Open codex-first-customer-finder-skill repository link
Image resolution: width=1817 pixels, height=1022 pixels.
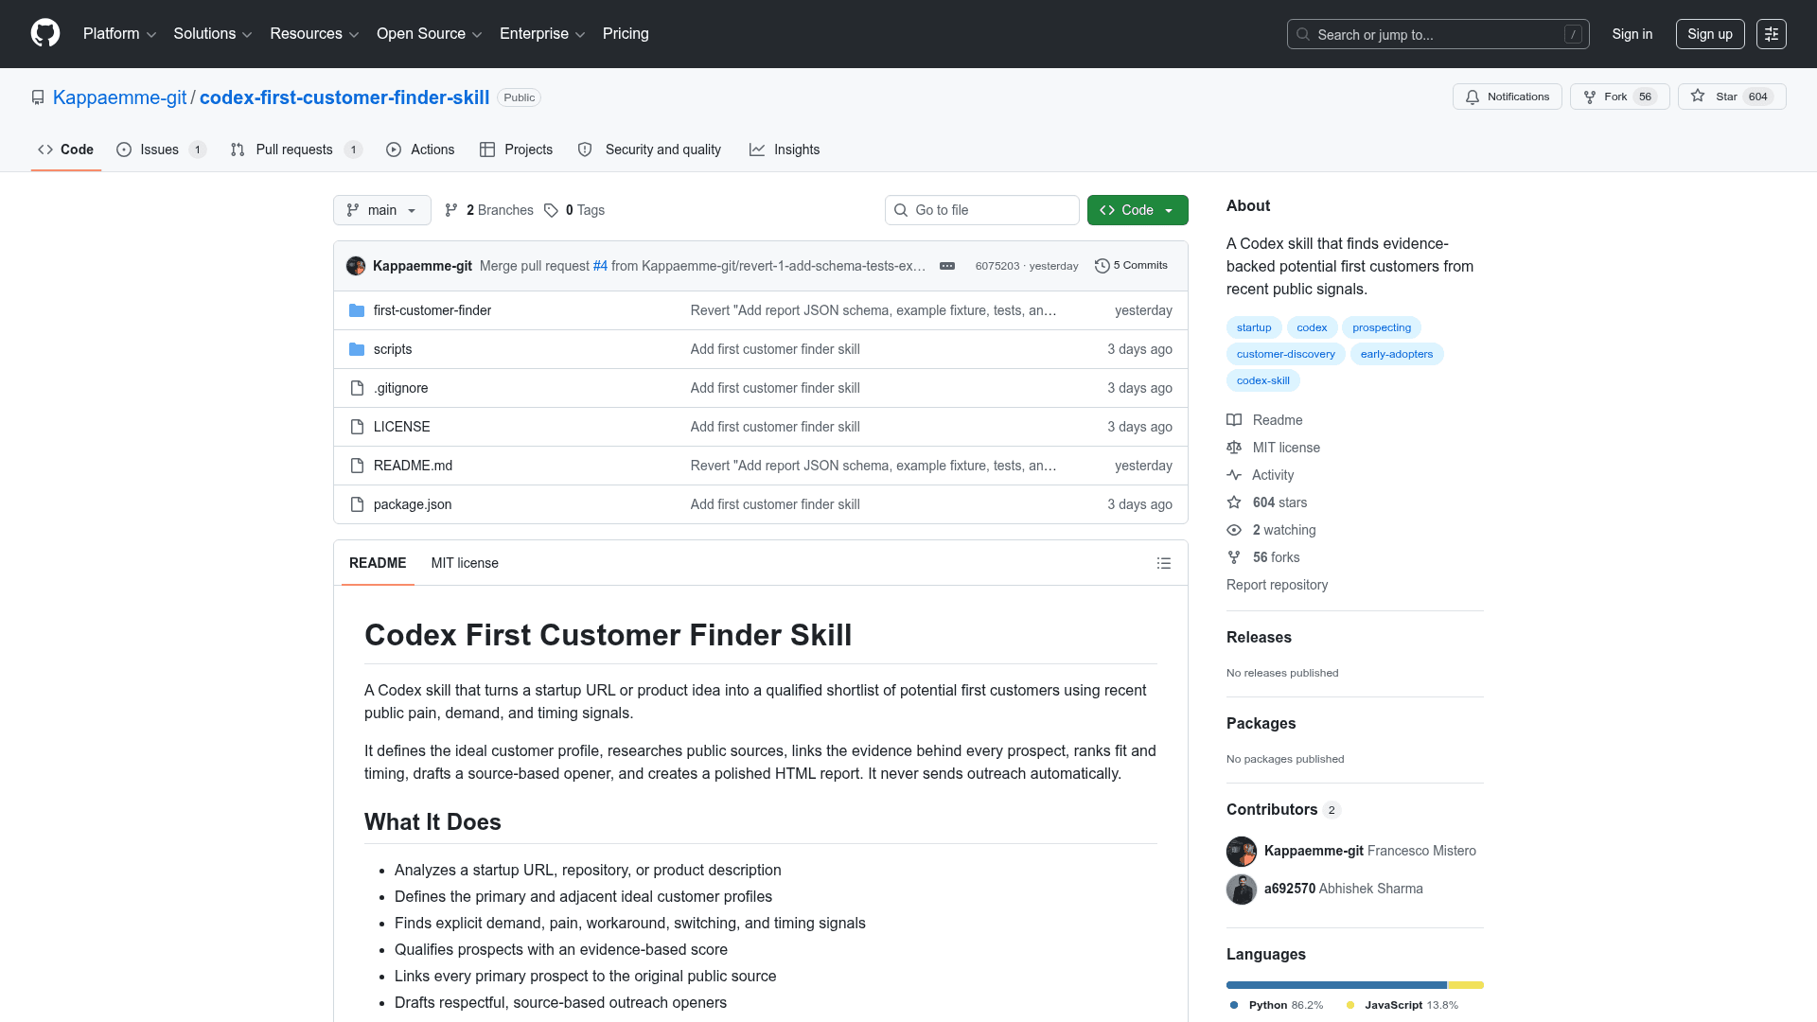point(344,97)
